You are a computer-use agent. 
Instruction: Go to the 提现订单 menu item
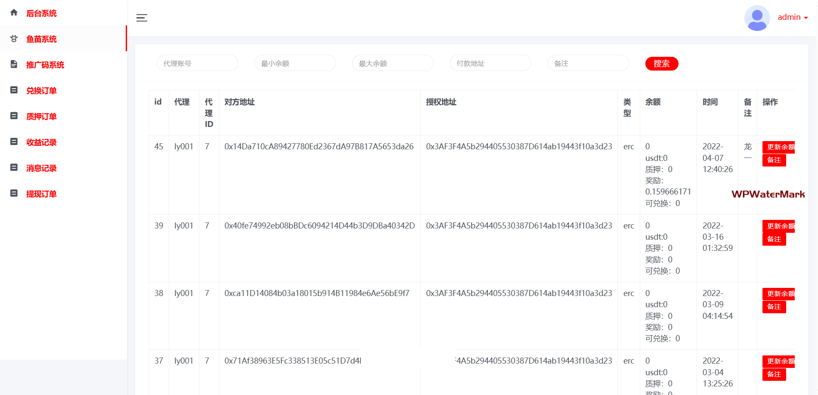(x=41, y=194)
